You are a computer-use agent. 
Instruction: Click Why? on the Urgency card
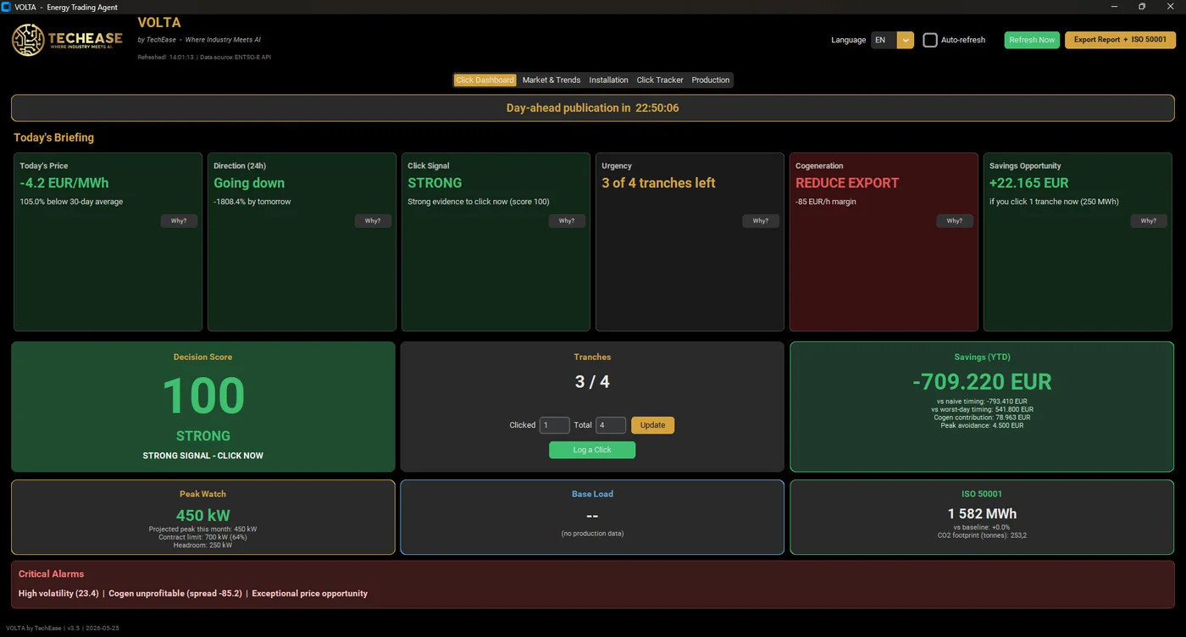pyautogui.click(x=761, y=221)
